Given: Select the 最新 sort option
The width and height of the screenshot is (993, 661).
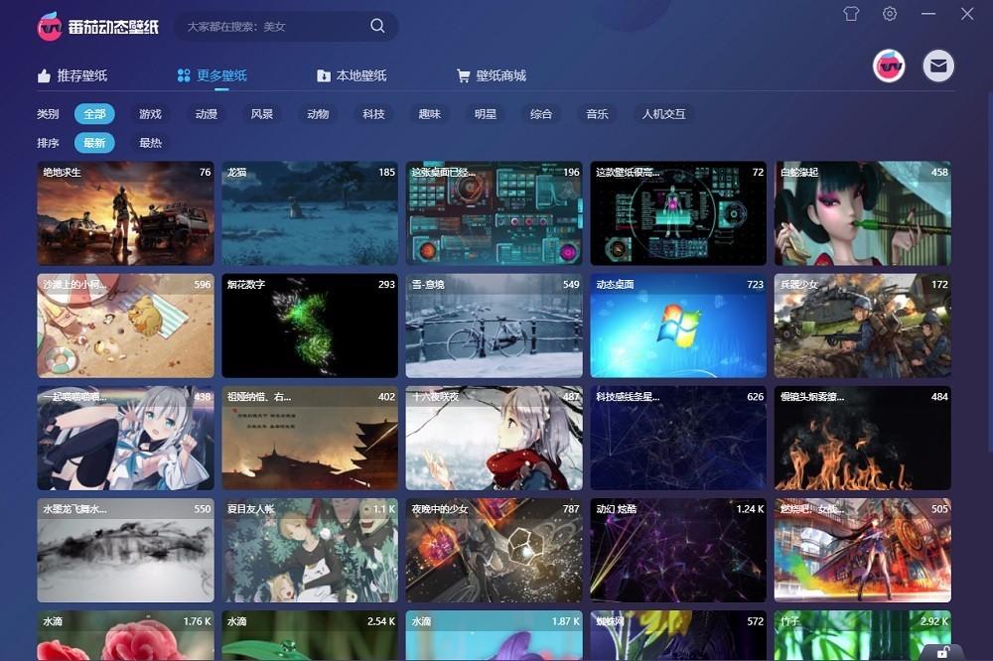Looking at the screenshot, I should click(94, 143).
